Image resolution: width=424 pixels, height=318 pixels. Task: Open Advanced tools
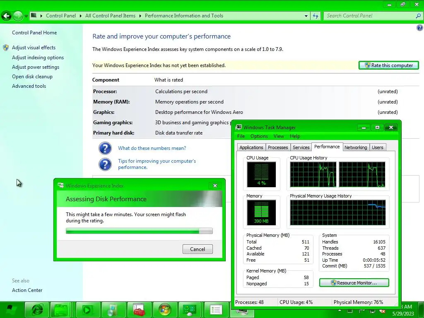[29, 86]
